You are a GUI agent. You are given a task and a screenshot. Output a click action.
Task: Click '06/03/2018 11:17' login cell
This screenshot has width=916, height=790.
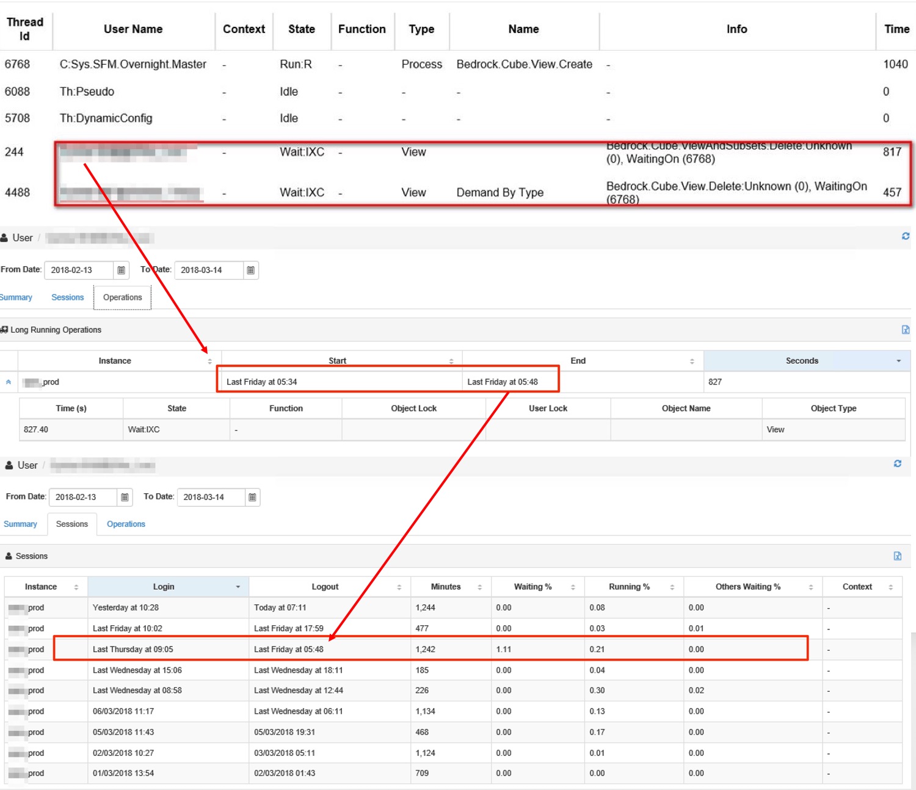(123, 711)
